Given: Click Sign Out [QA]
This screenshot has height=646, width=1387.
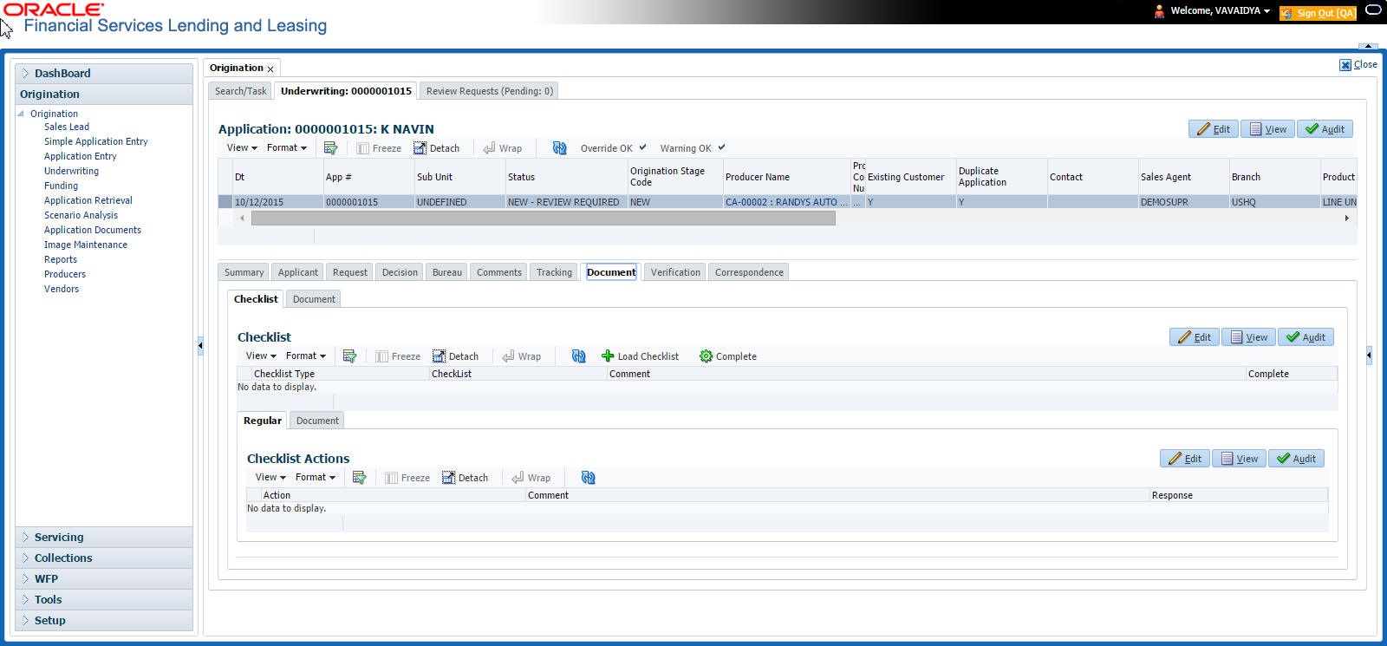Looking at the screenshot, I should (1318, 13).
